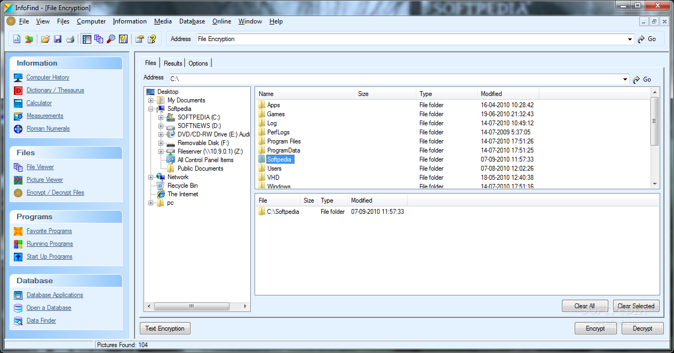This screenshot has width=674, height=353.
Task: Click the File Viewer icon
Action: 18,167
